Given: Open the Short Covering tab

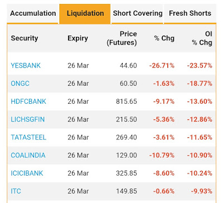Looking at the screenshot, I should click(x=138, y=13).
